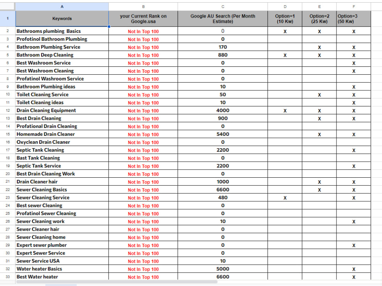382x286 pixels.
Task: Click 'Water heater Basics' cell
Action: point(62,269)
